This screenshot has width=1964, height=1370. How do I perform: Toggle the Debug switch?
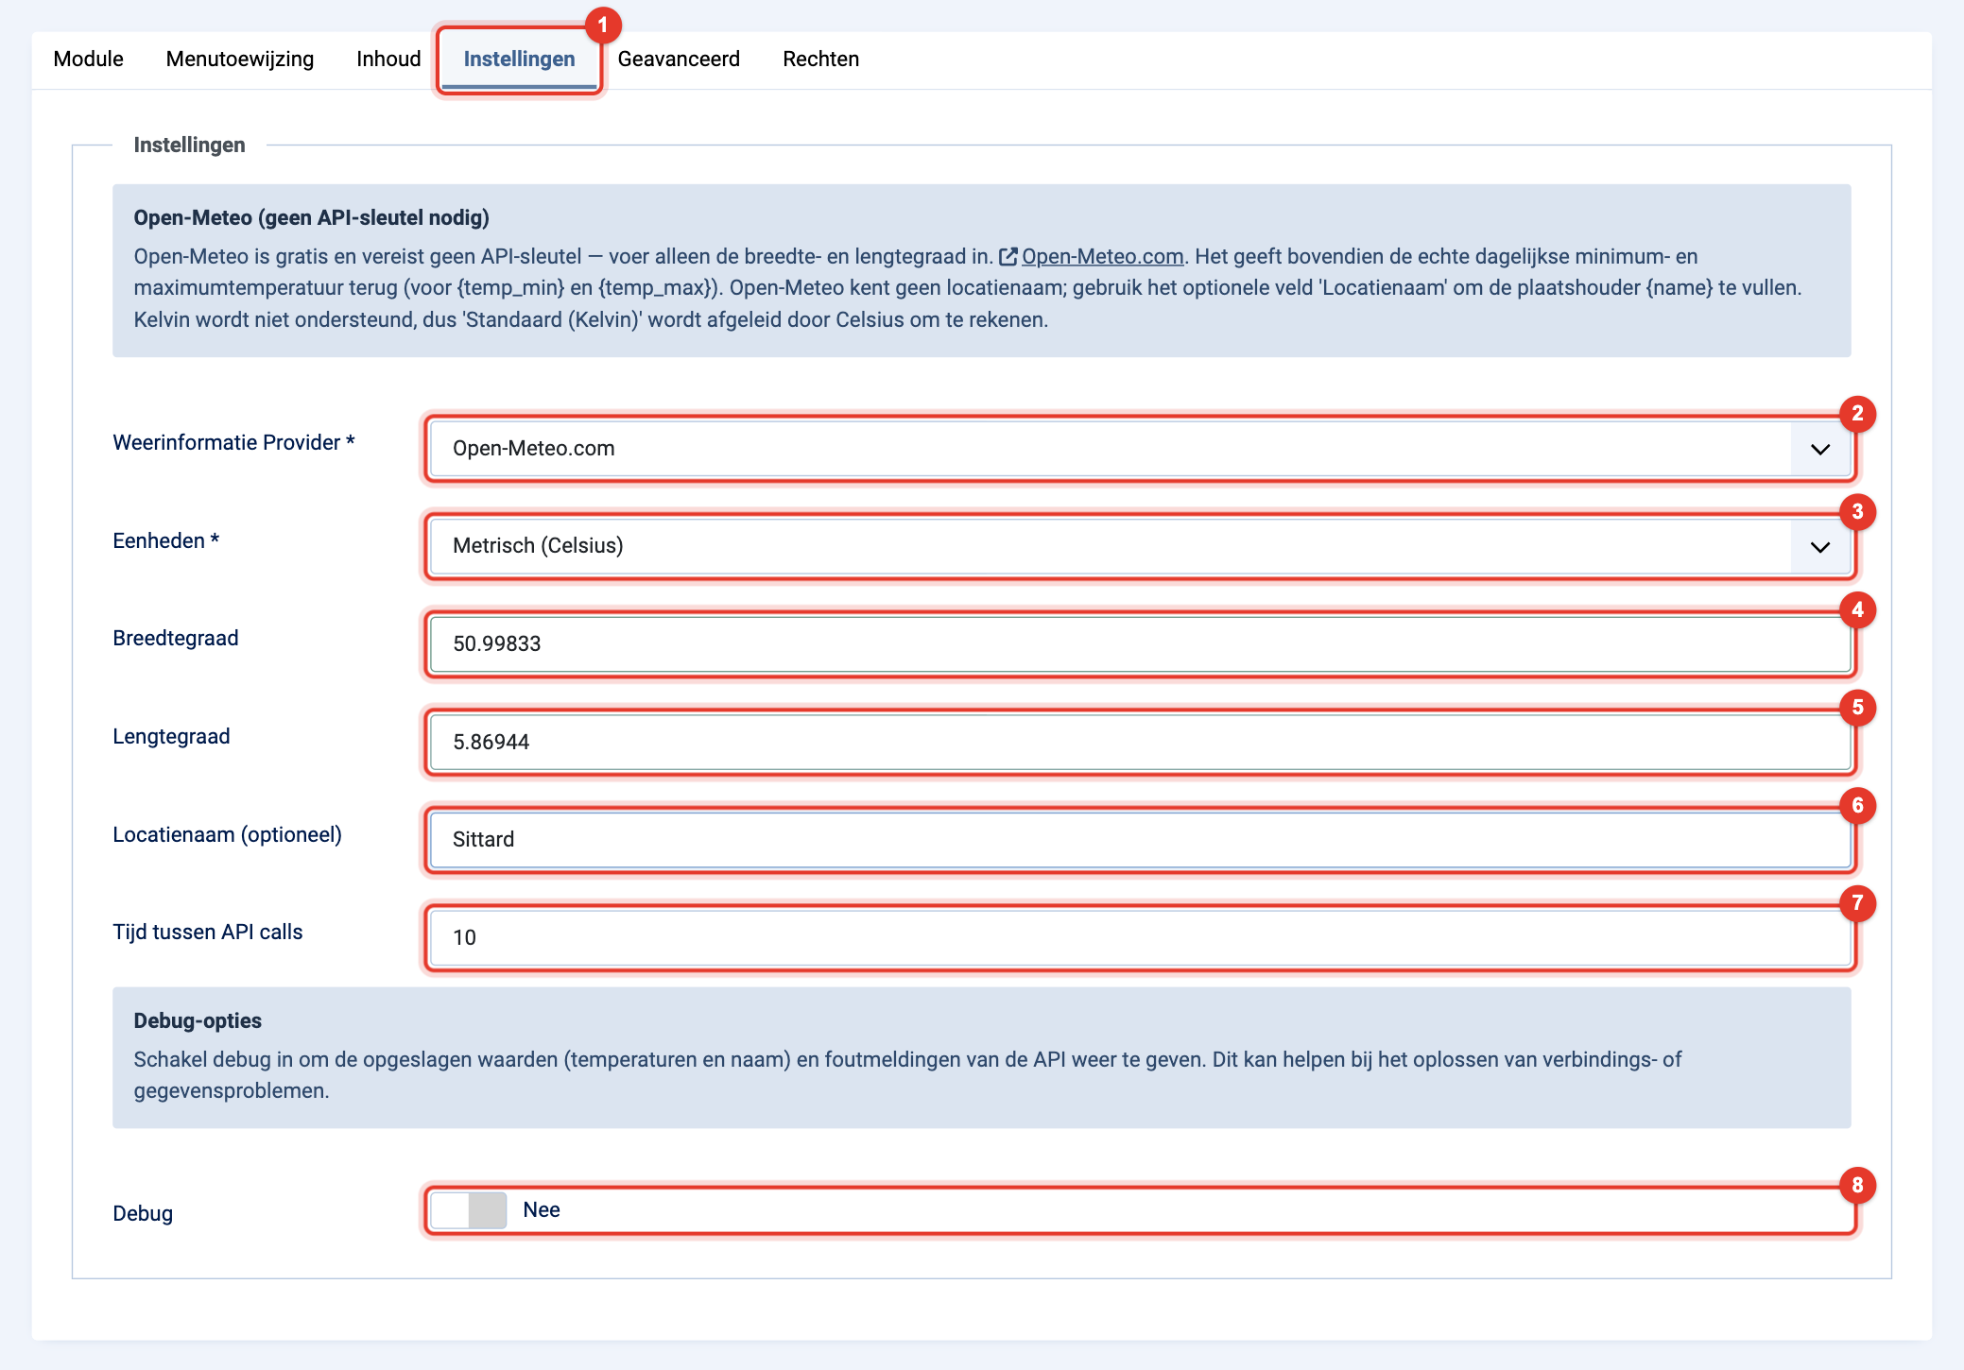pos(469,1210)
